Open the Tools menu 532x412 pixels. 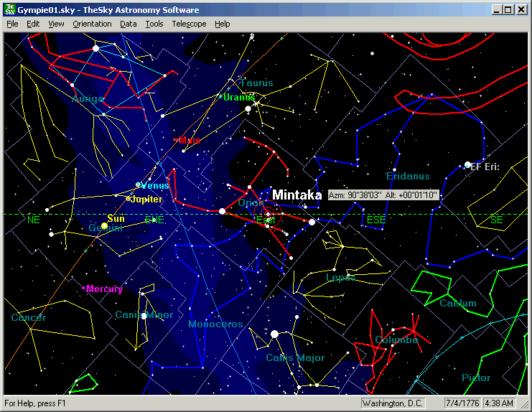point(154,24)
